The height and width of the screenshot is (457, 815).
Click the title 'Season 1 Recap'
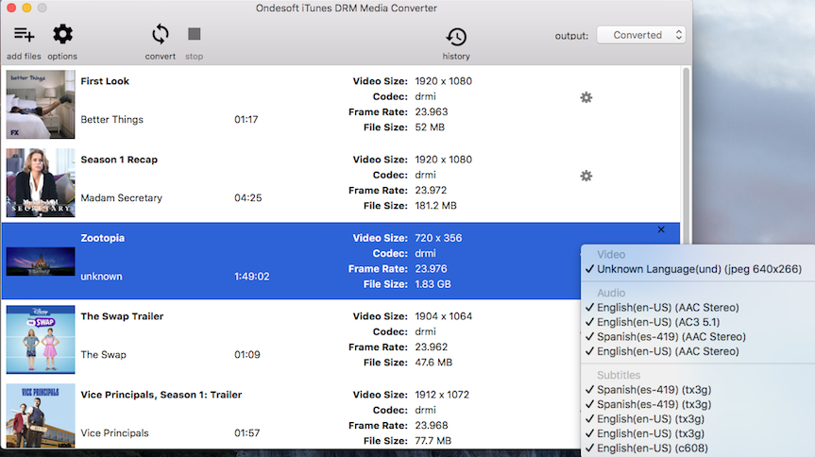[x=119, y=160]
